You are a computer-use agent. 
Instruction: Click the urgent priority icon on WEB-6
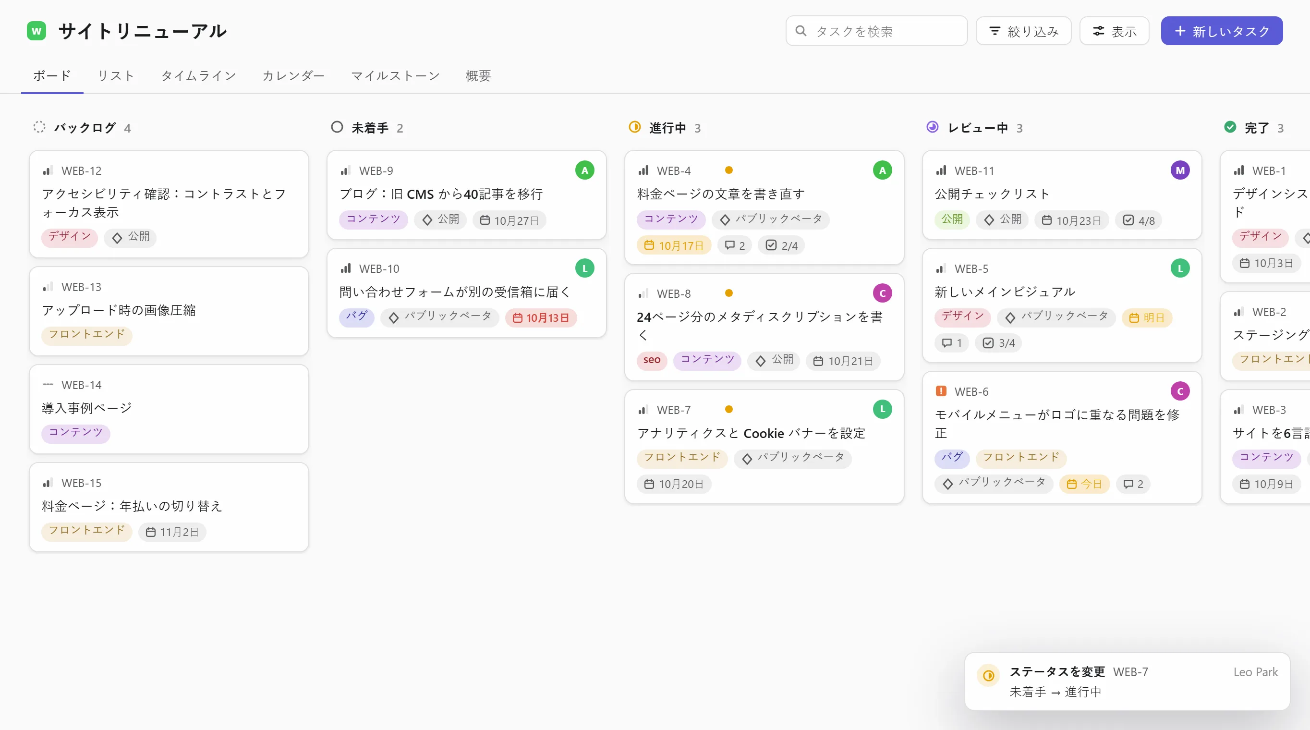click(941, 391)
